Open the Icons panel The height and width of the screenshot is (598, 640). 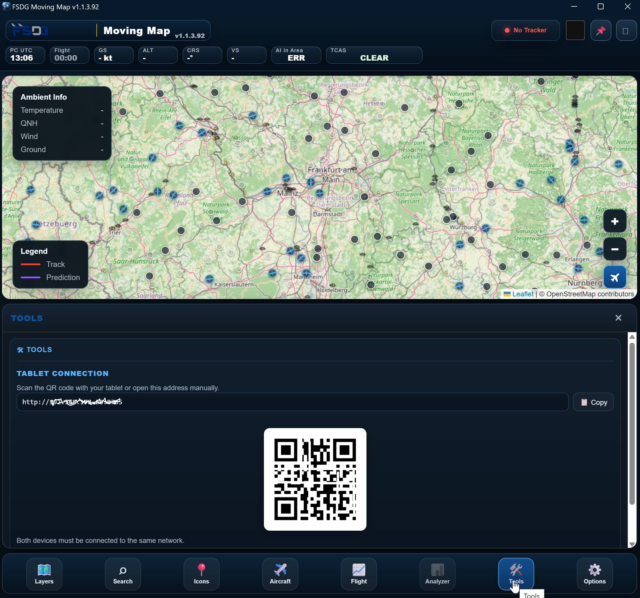[x=201, y=574]
